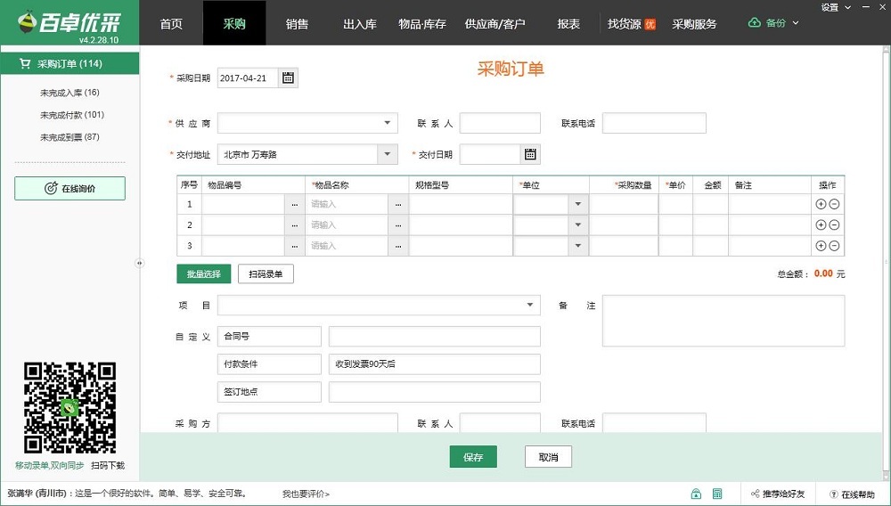Open the 采购服务 tab

694,23
